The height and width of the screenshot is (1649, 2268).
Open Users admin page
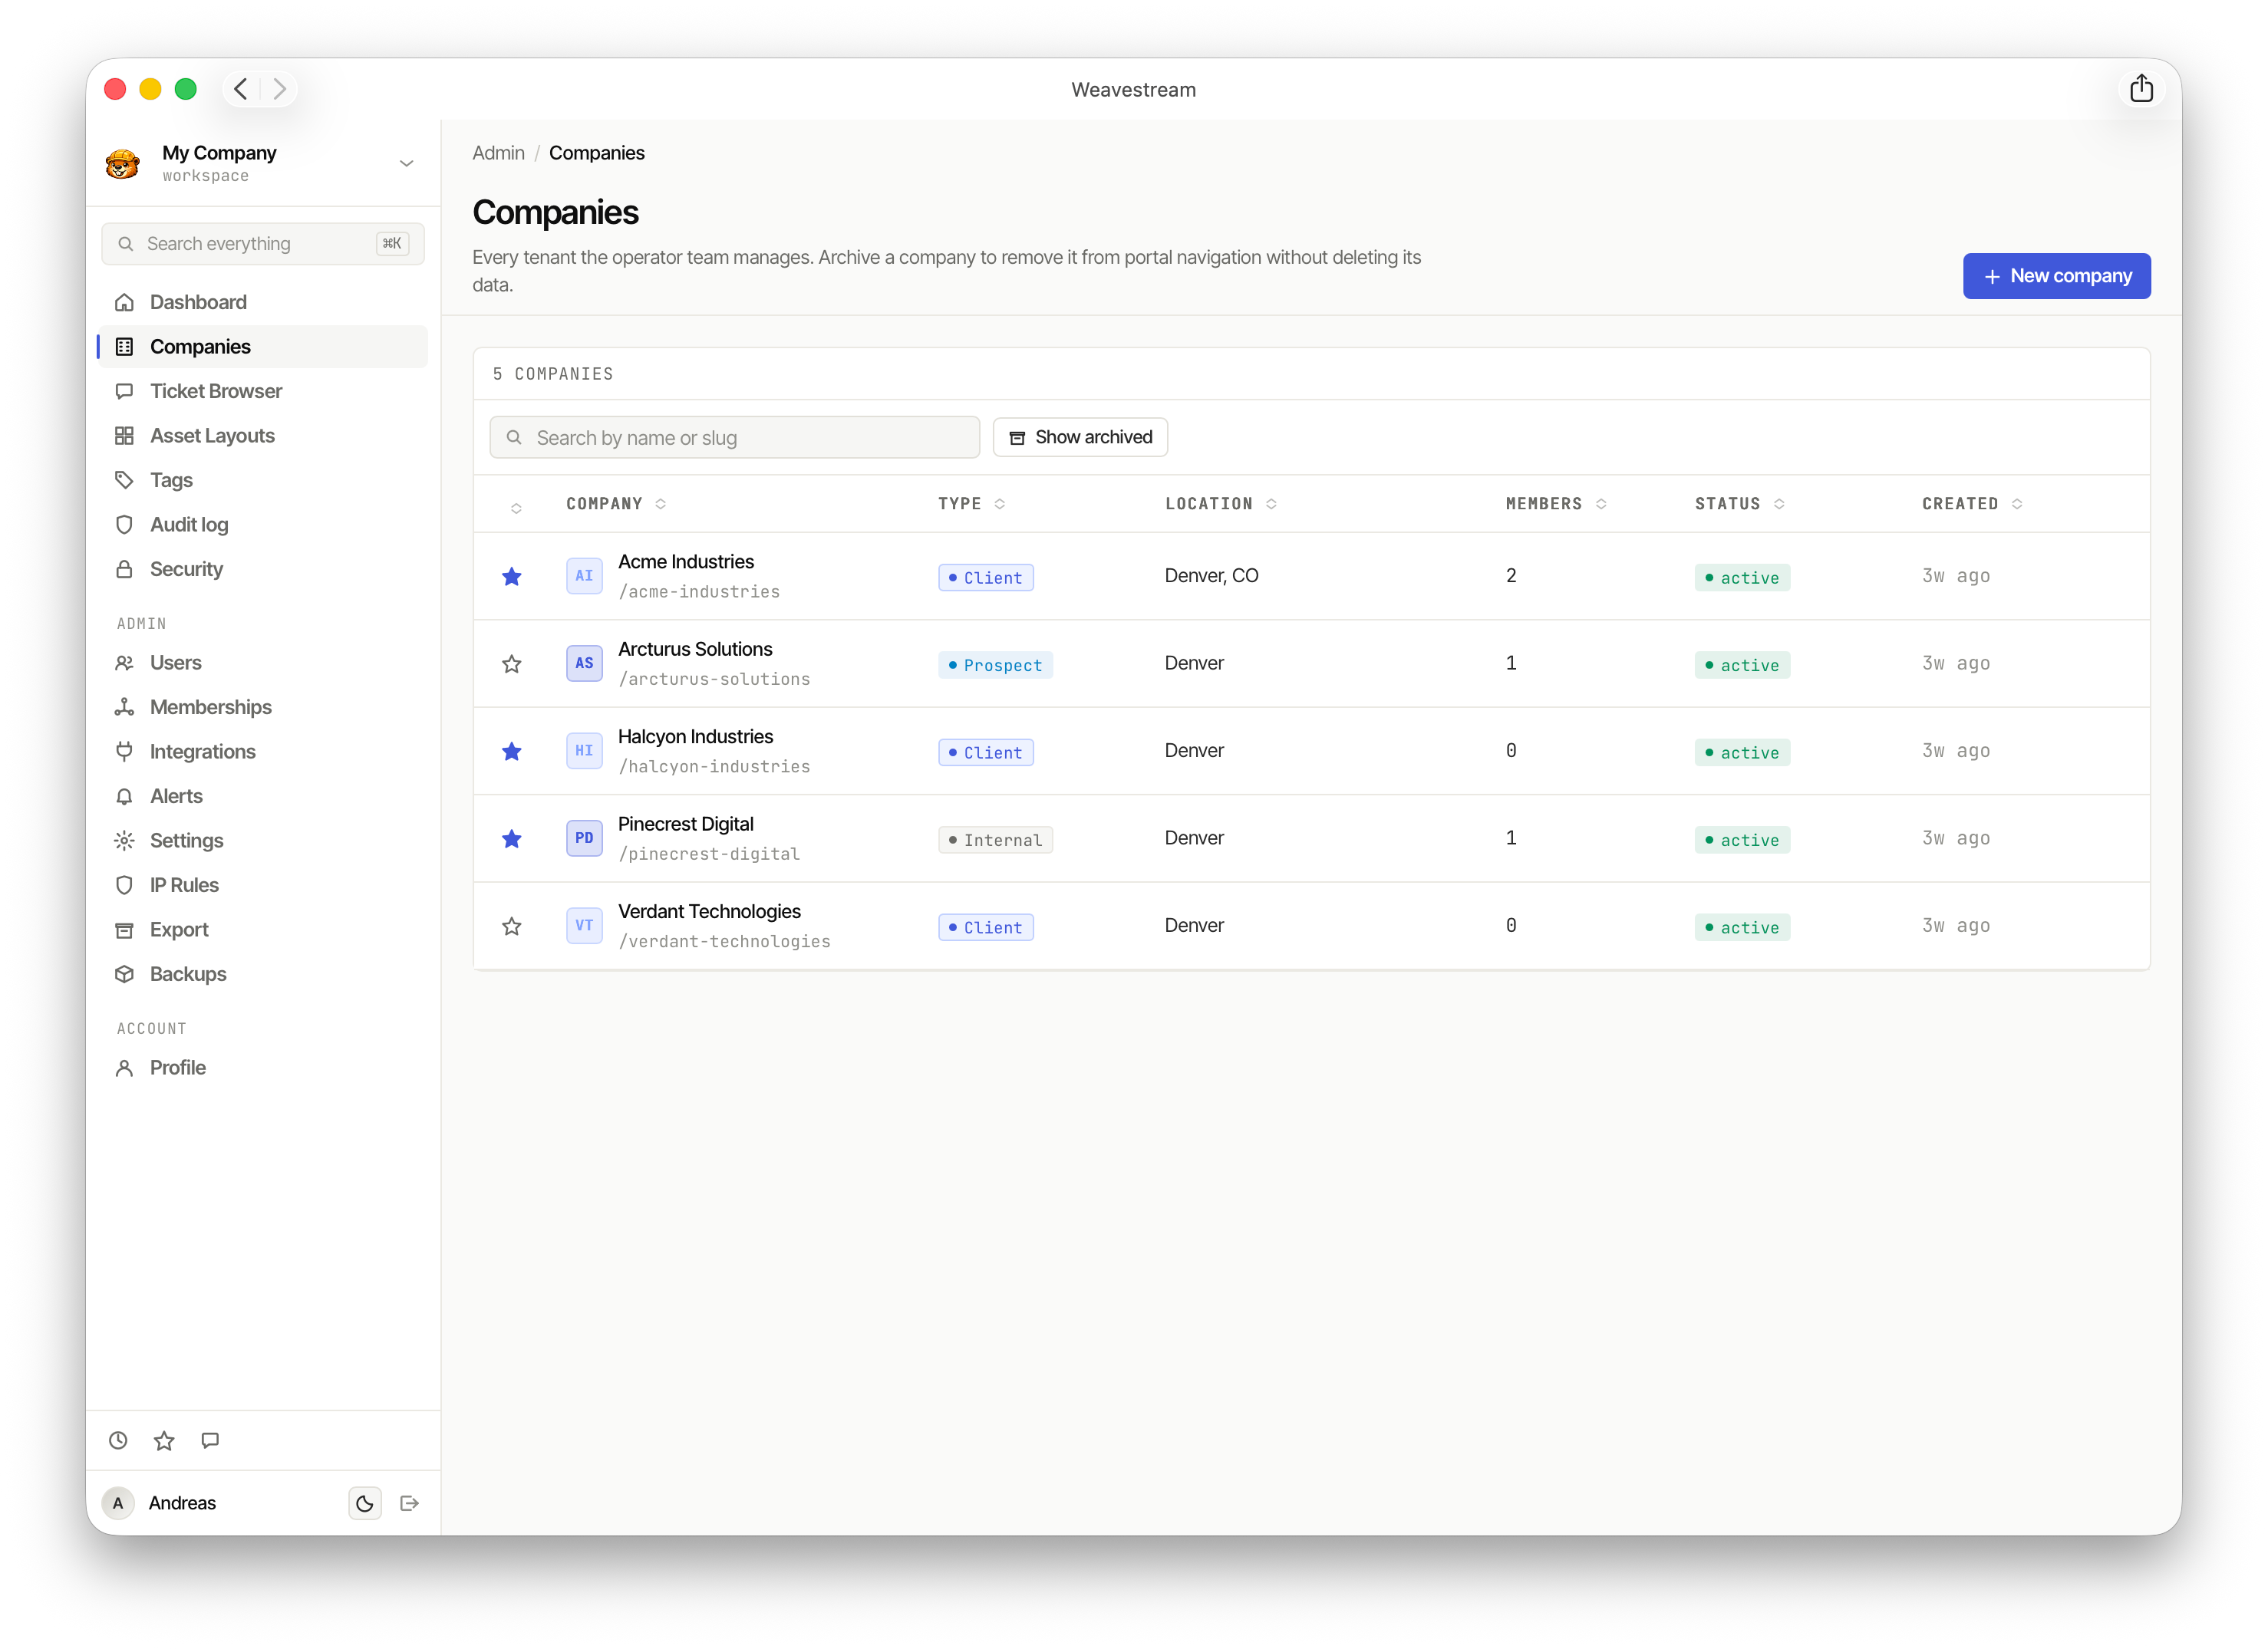click(x=263, y=663)
